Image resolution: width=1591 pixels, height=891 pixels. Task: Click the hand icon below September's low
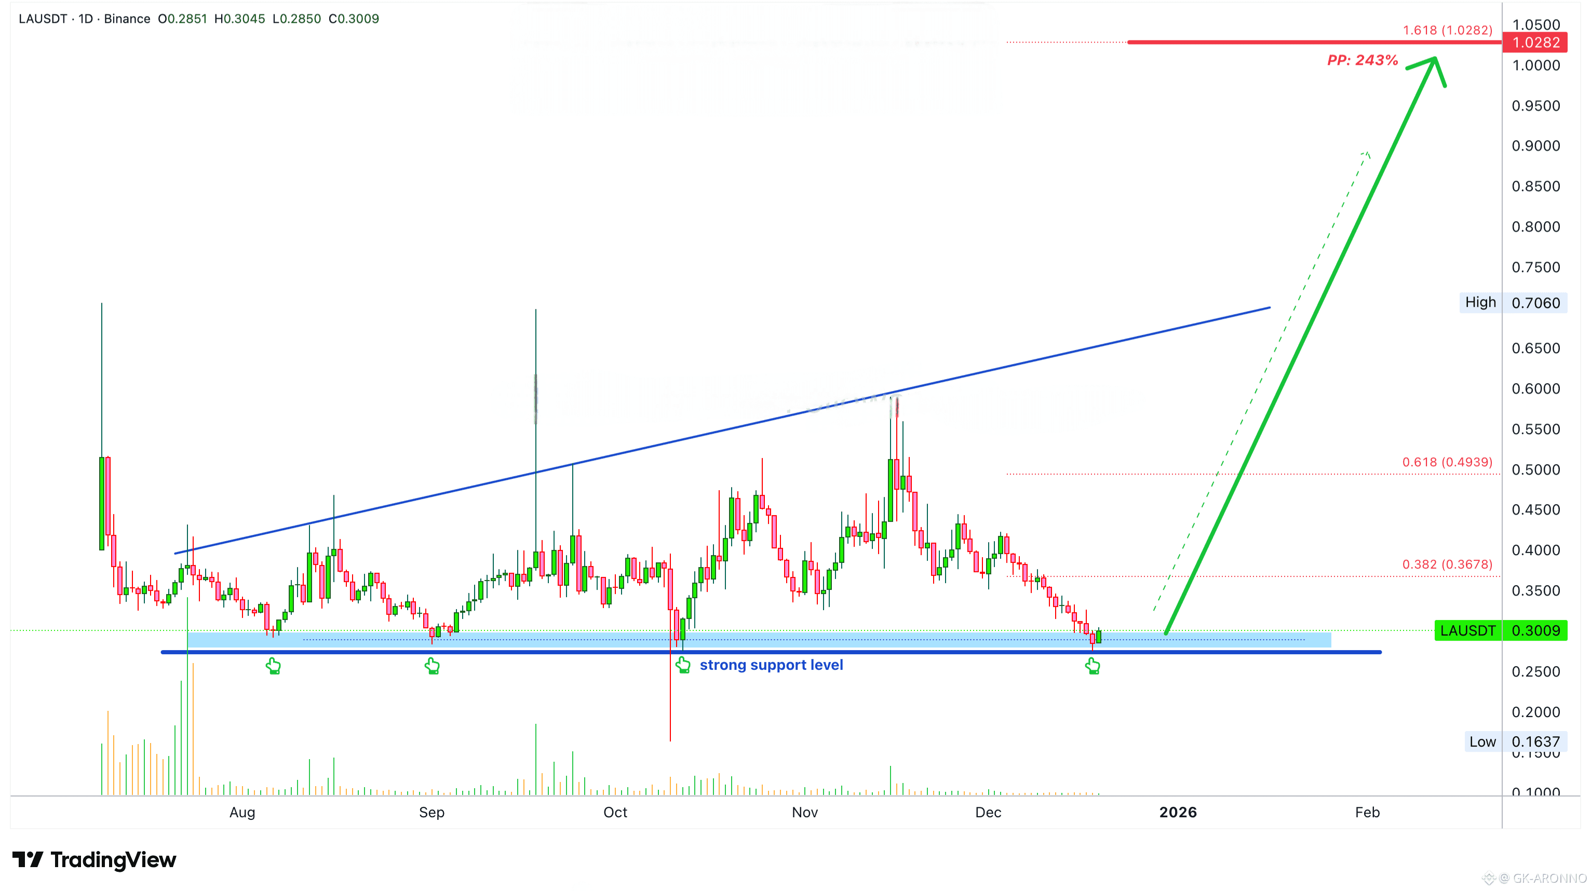(432, 666)
